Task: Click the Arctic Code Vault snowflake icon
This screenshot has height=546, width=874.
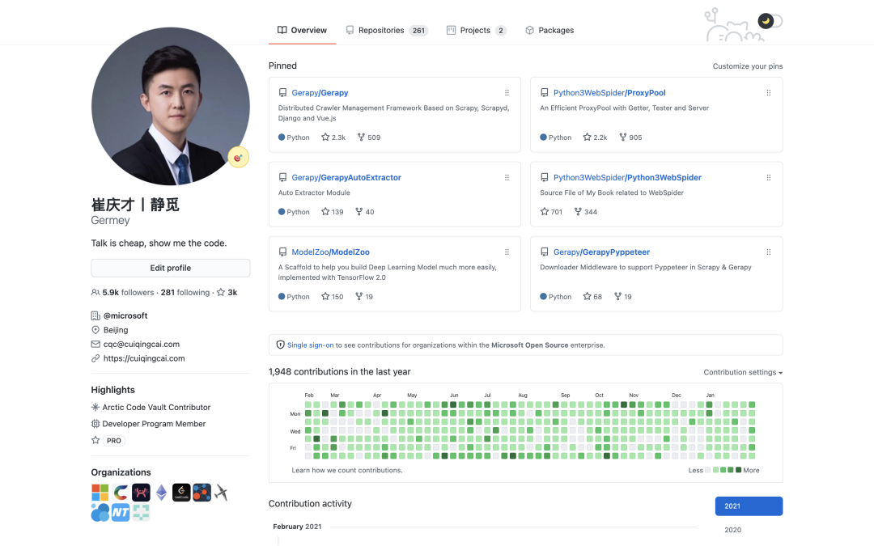Action: tap(95, 407)
